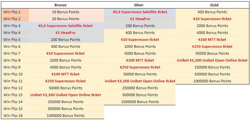Select the Silver column header

pos(139,5)
